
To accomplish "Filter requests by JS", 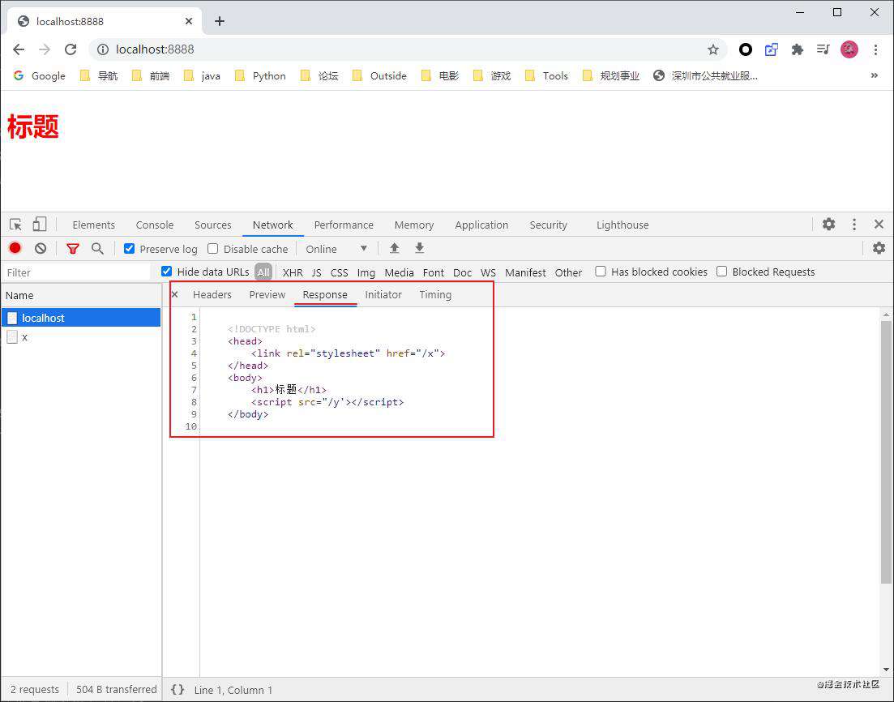I will 316,272.
